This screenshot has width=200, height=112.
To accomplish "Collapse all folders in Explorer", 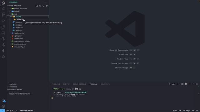I will [x=47, y=6].
